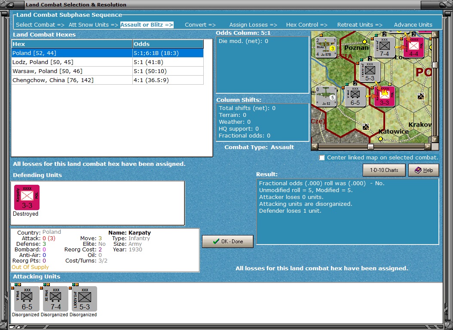Click the map's right scroll arrow
Screen dimensions: 453x330
428,147
